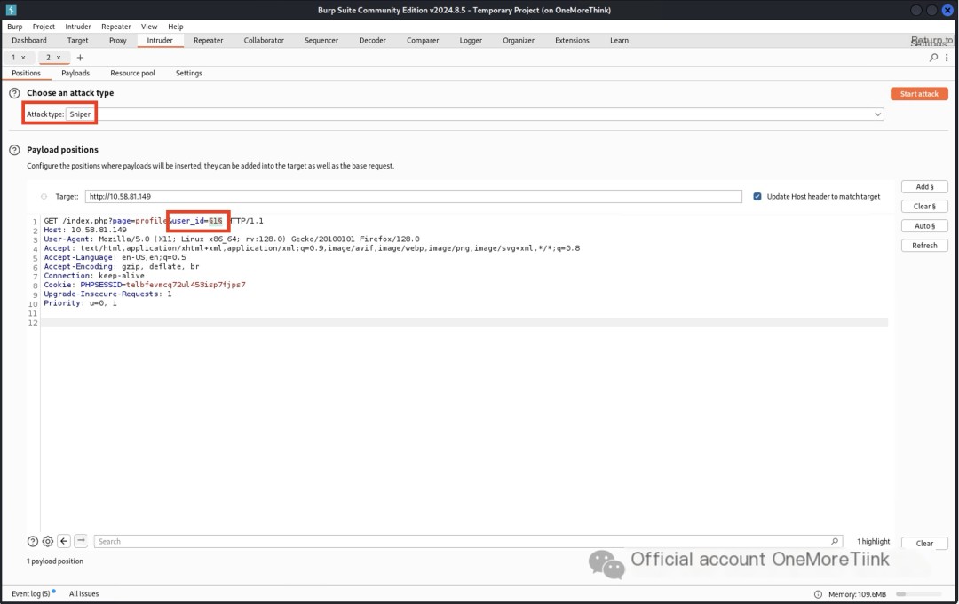Open the Help menu
Image resolution: width=959 pixels, height=604 pixels.
176,27
